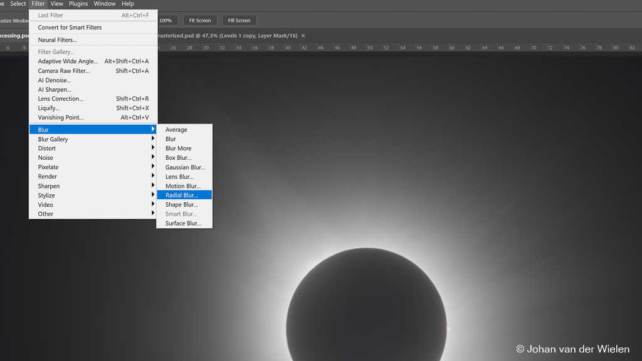
Task: Expand the Pixelate submenu
Action: (93, 167)
